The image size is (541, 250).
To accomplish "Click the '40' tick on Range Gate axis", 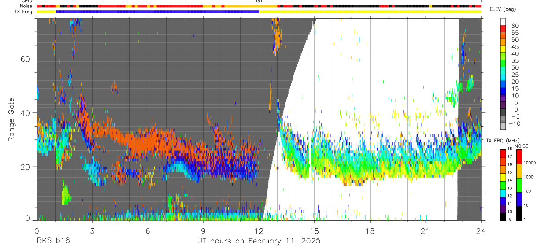I will pos(26,113).
